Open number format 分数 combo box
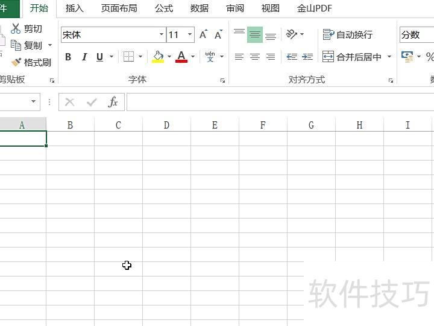The height and width of the screenshot is (326, 434). tap(417, 34)
